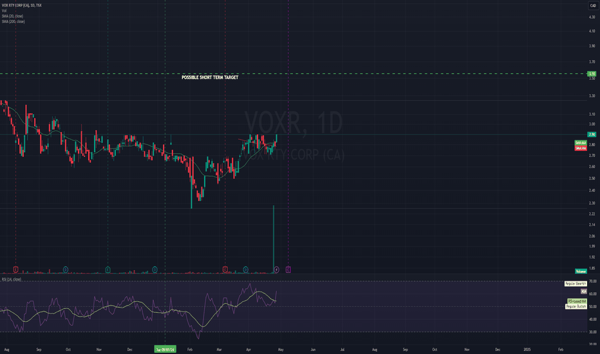Click the 1.85 price on the price scale
The image size is (600, 354).
(592, 268)
